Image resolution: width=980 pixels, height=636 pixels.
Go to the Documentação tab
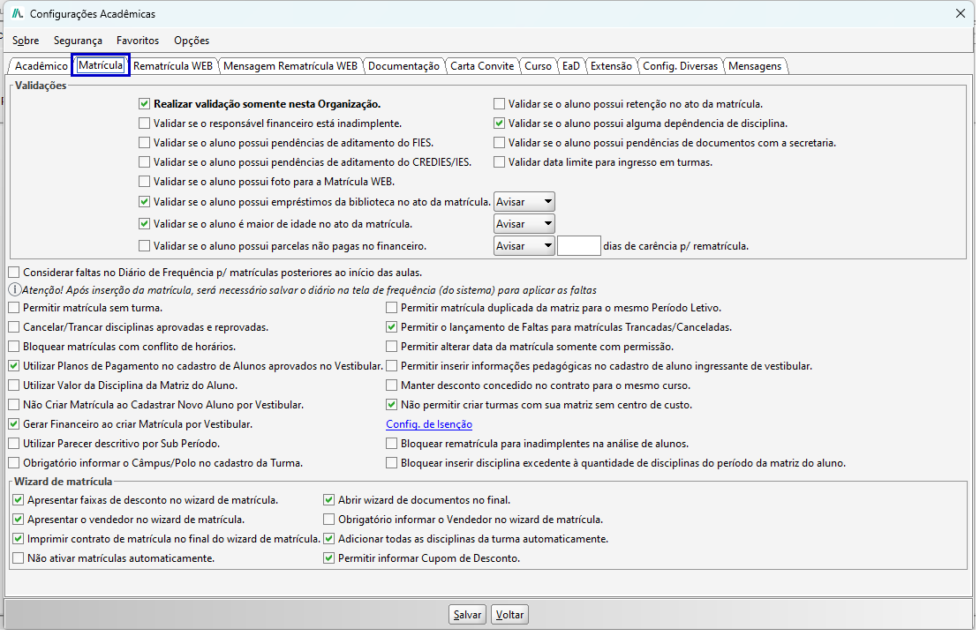click(x=403, y=65)
